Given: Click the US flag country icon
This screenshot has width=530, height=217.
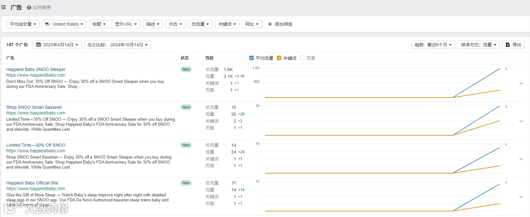Looking at the screenshot, I should click(48, 24).
